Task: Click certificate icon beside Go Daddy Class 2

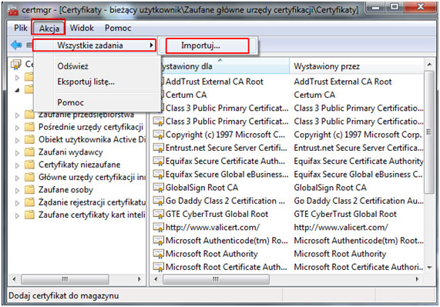Action: [158, 201]
